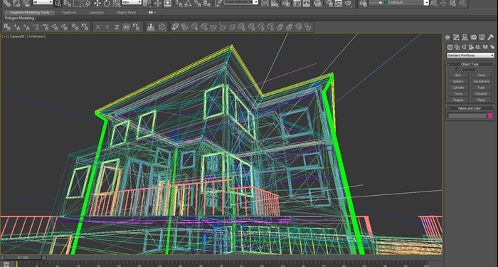The height and width of the screenshot is (267, 498).
Task: Open the Standard Primitives dropdown
Action: 470,56
